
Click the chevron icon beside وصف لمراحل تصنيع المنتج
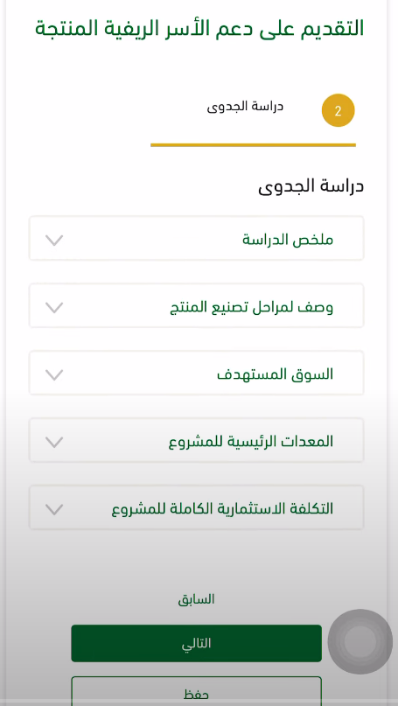point(54,308)
